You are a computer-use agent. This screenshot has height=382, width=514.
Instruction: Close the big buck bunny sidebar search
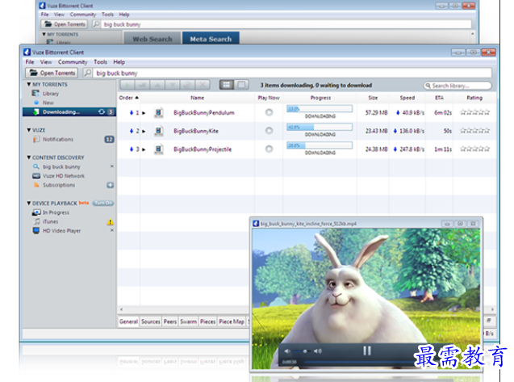pyautogui.click(x=112, y=166)
